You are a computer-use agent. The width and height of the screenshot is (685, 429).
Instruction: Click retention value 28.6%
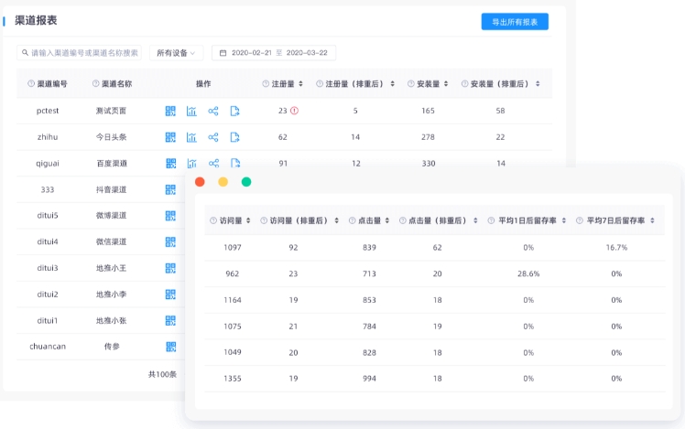528,273
